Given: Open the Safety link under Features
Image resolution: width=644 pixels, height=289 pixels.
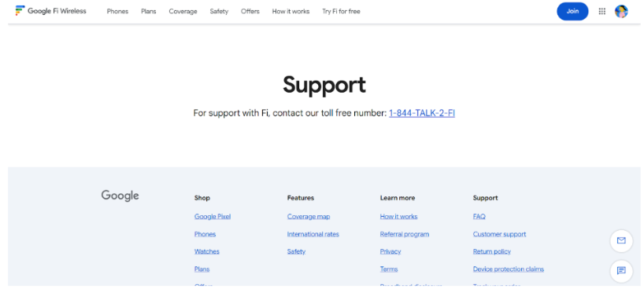Looking at the screenshot, I should click(x=296, y=251).
